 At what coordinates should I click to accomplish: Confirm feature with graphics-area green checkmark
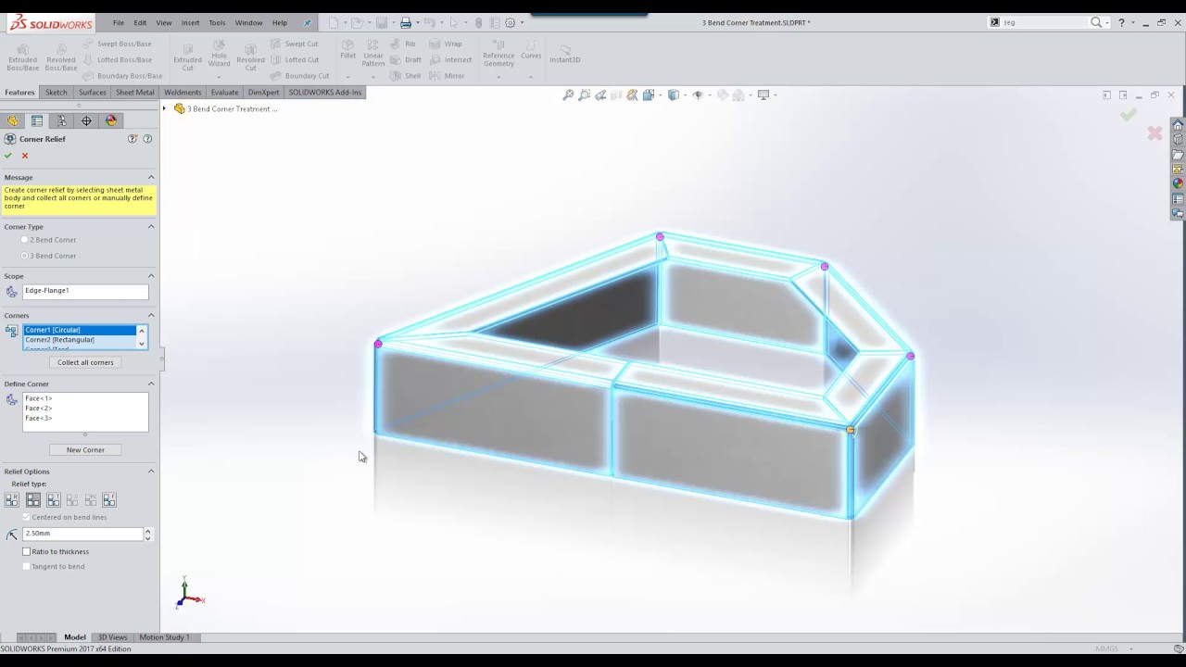(1128, 115)
